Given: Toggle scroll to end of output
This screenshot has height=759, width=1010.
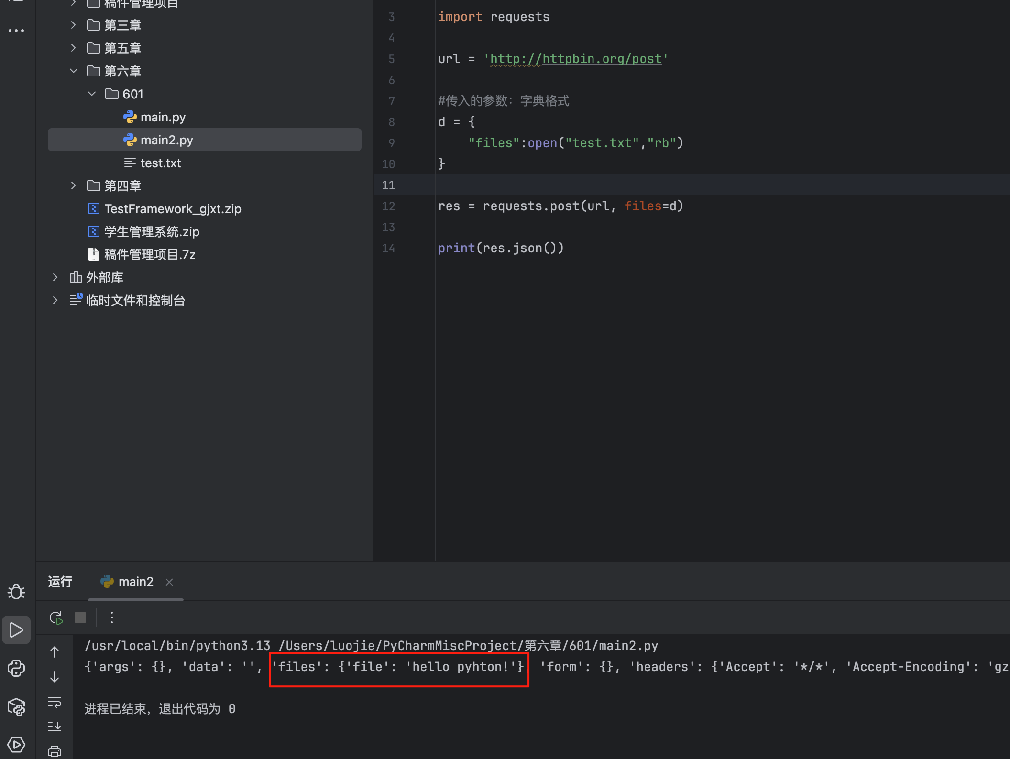Looking at the screenshot, I should 55,726.
